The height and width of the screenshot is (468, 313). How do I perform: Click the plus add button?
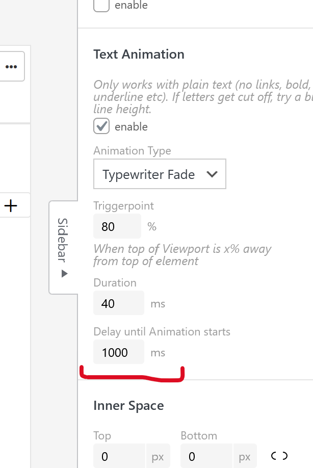(x=11, y=205)
